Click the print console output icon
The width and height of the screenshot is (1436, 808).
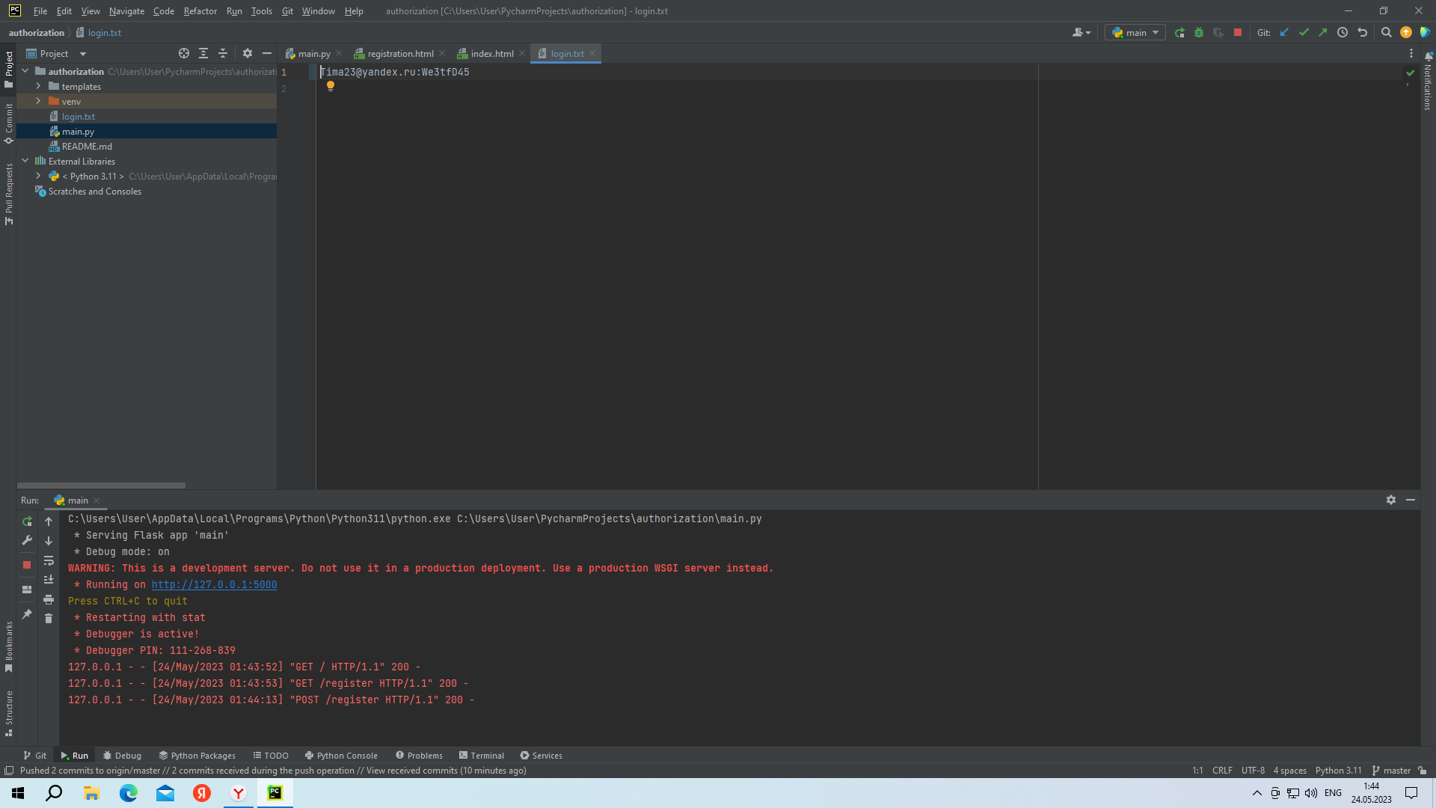pos(49,600)
